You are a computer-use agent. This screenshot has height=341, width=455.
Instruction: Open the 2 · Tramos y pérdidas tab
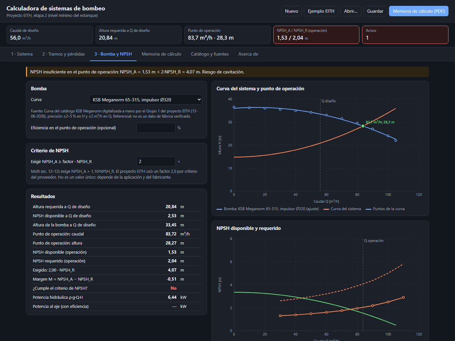click(63, 54)
